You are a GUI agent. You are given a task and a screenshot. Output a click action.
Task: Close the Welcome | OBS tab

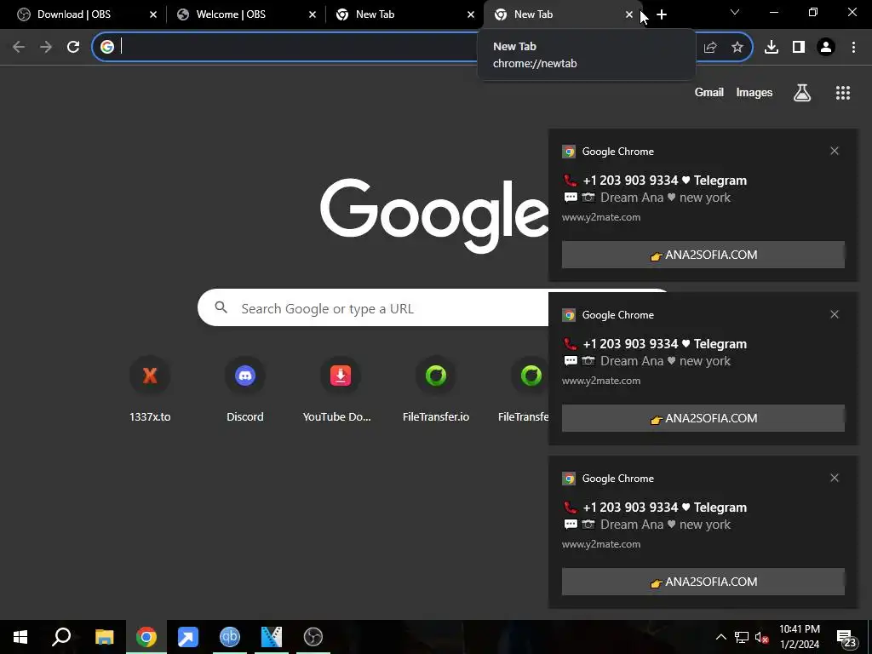[312, 14]
